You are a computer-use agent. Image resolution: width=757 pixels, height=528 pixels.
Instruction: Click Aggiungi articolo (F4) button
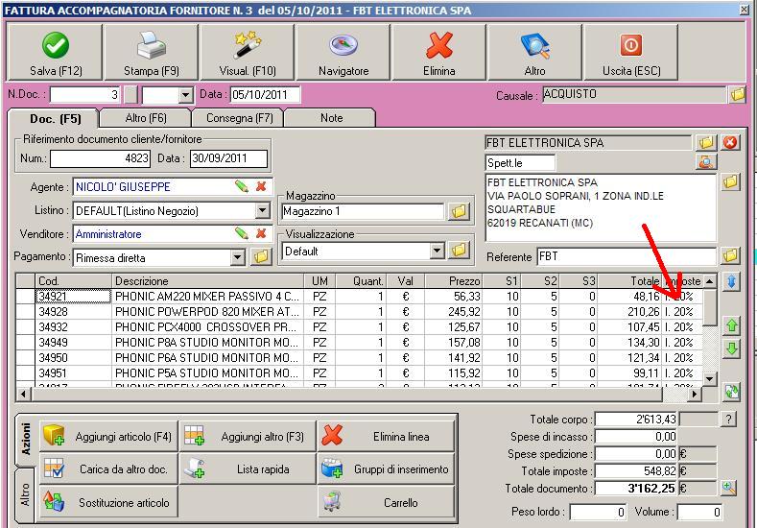tap(108, 437)
